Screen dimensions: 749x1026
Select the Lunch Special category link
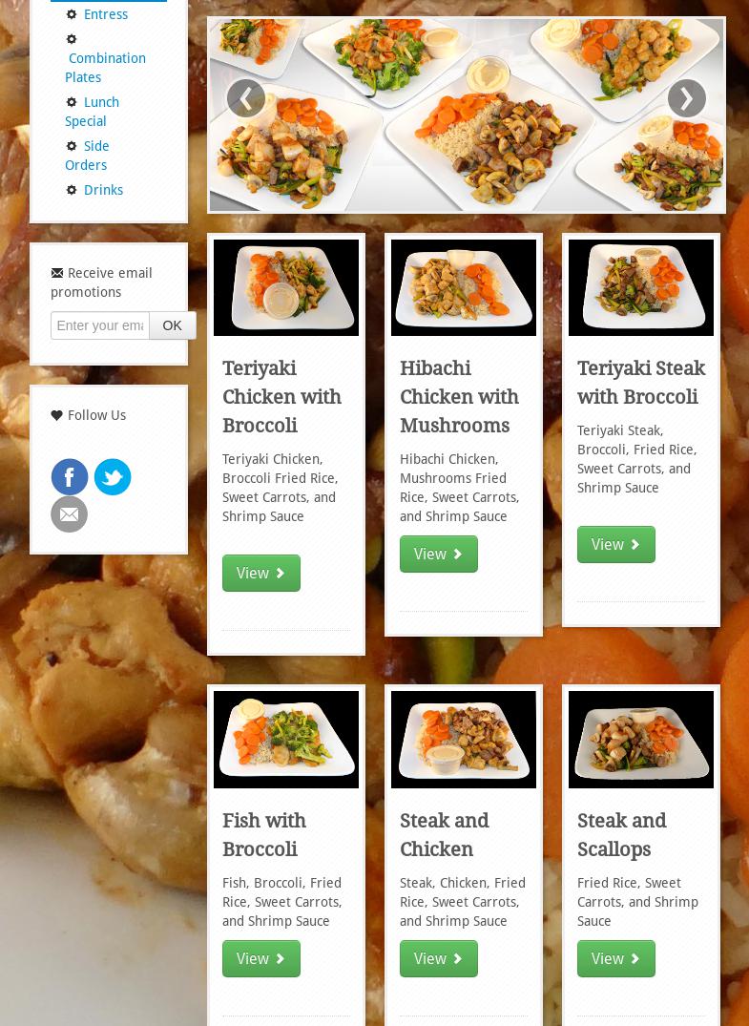pyautogui.click(x=93, y=112)
